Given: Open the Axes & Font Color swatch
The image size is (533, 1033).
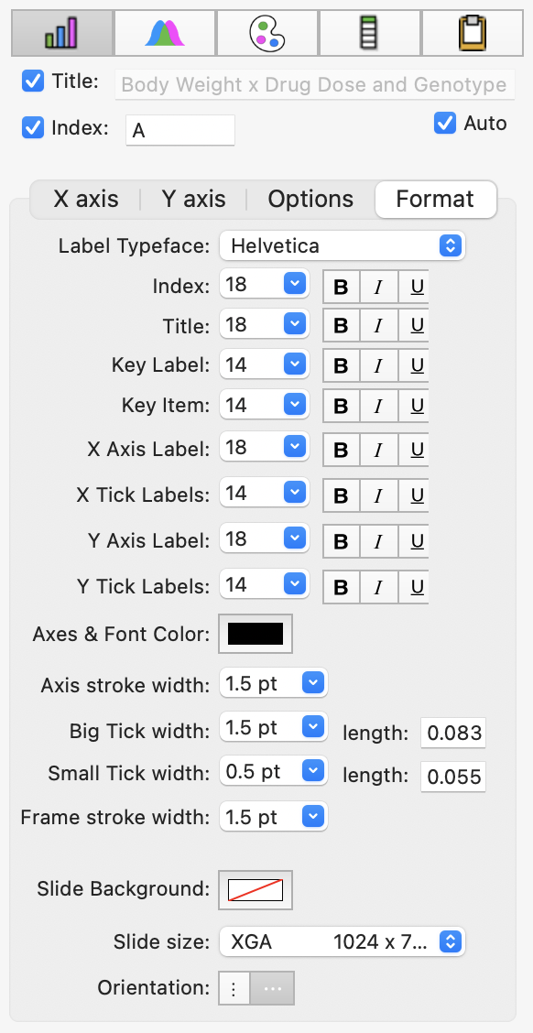Looking at the screenshot, I should pyautogui.click(x=256, y=634).
